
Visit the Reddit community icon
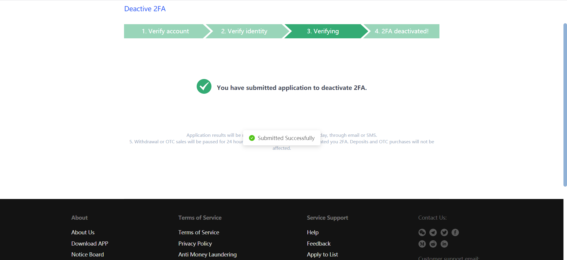pyautogui.click(x=433, y=244)
